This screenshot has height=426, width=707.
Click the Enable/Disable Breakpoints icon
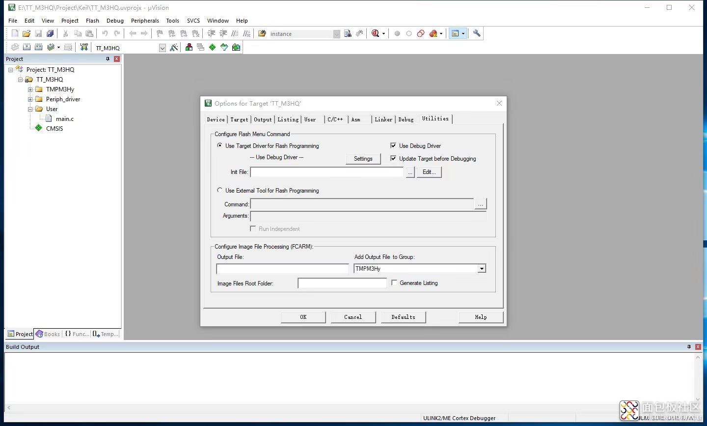[x=409, y=33]
